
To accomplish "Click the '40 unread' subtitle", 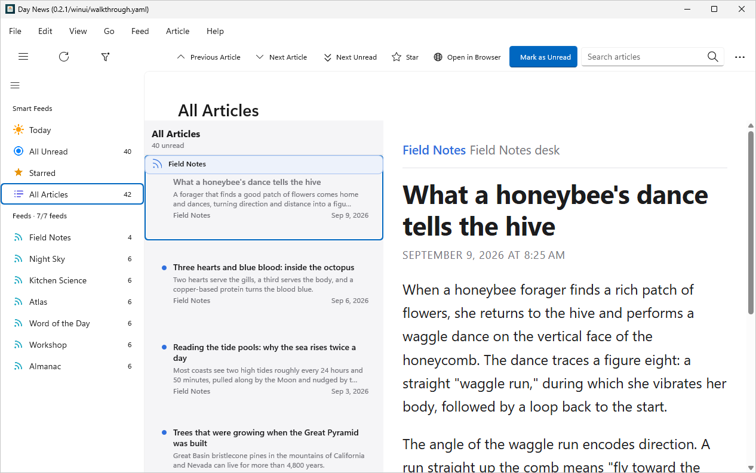I will click(x=168, y=146).
